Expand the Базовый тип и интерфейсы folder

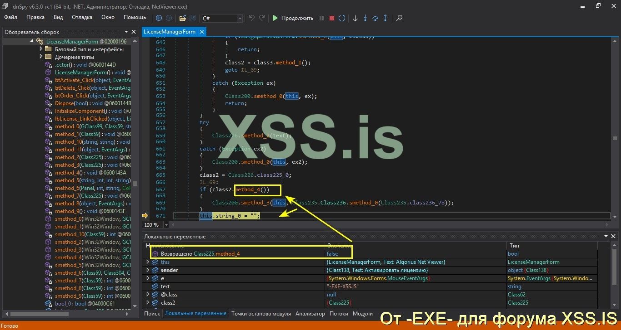[x=41, y=49]
